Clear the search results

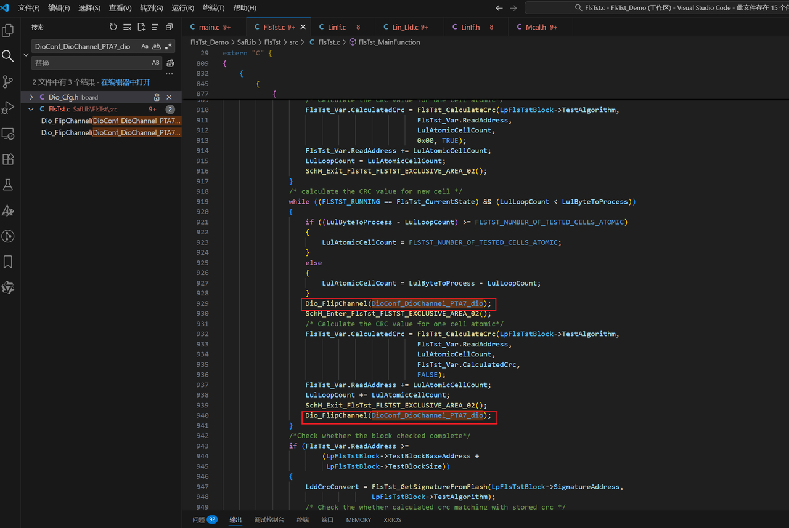tap(127, 27)
